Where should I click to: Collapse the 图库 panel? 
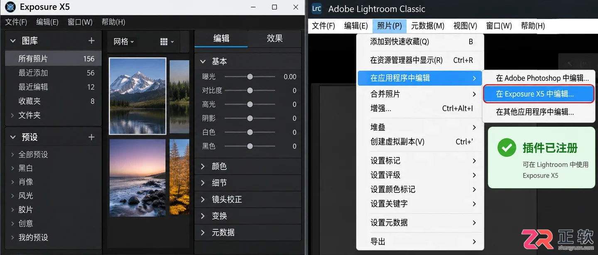(x=13, y=41)
